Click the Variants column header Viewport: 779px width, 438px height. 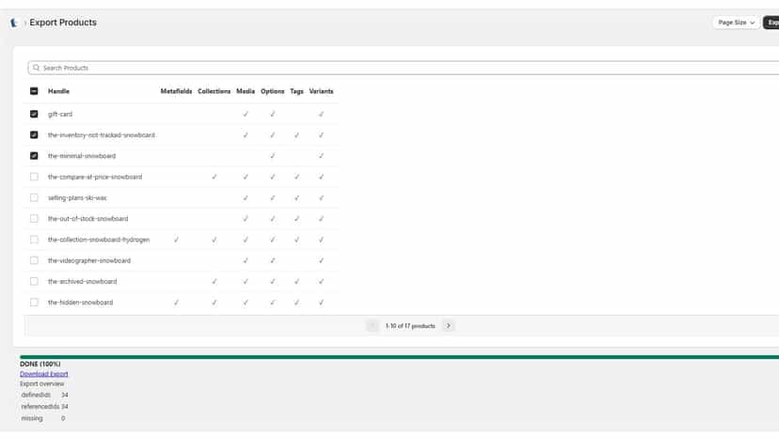click(321, 91)
